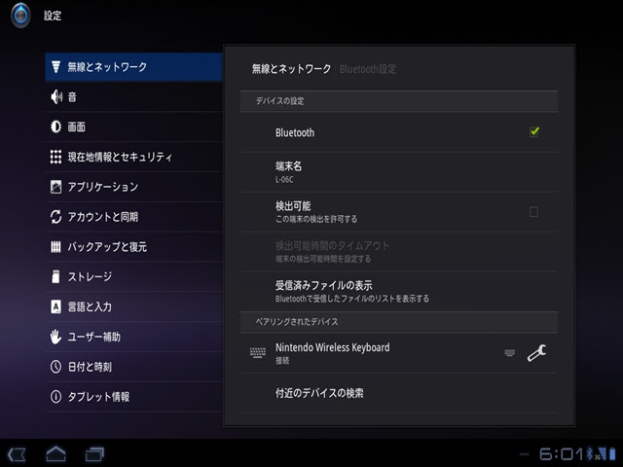Open タブレット情報 settings category
The height and width of the screenshot is (467, 623).
pyautogui.click(x=134, y=397)
